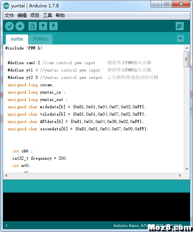Image resolution: width=193 pixels, height=232 pixels.
Task: Click the widedata[6] array line
Action: (77, 107)
